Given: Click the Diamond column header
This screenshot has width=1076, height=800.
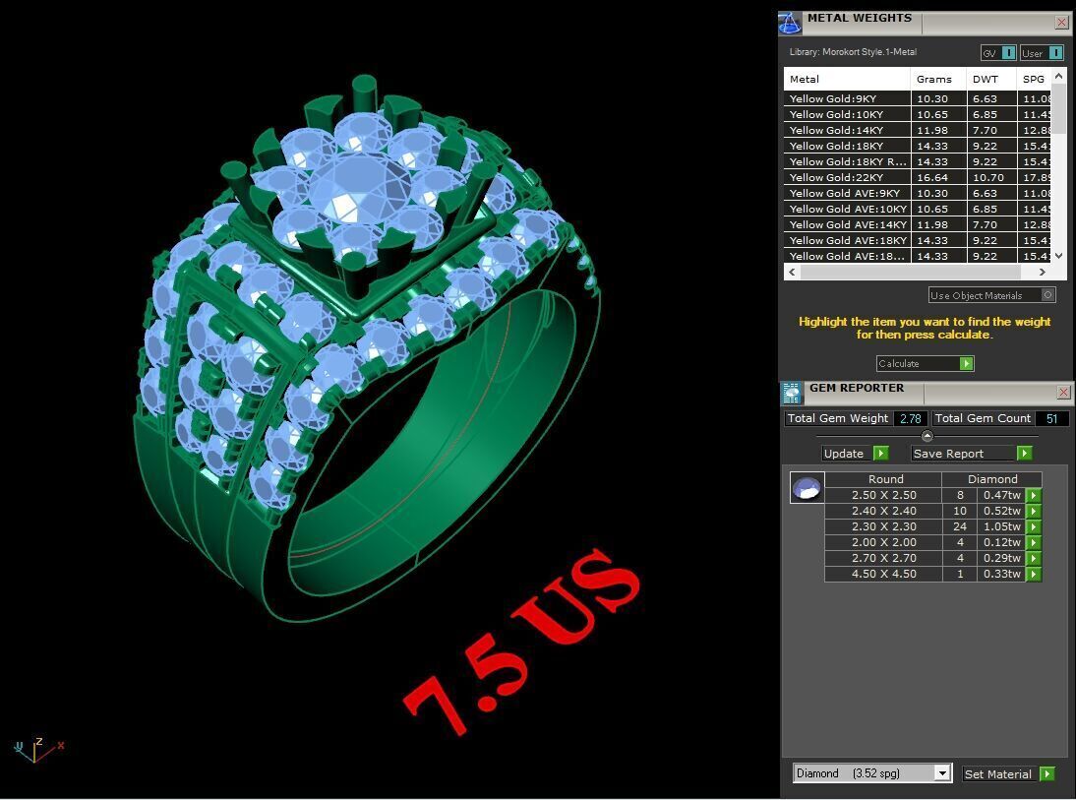Looking at the screenshot, I should [992, 479].
